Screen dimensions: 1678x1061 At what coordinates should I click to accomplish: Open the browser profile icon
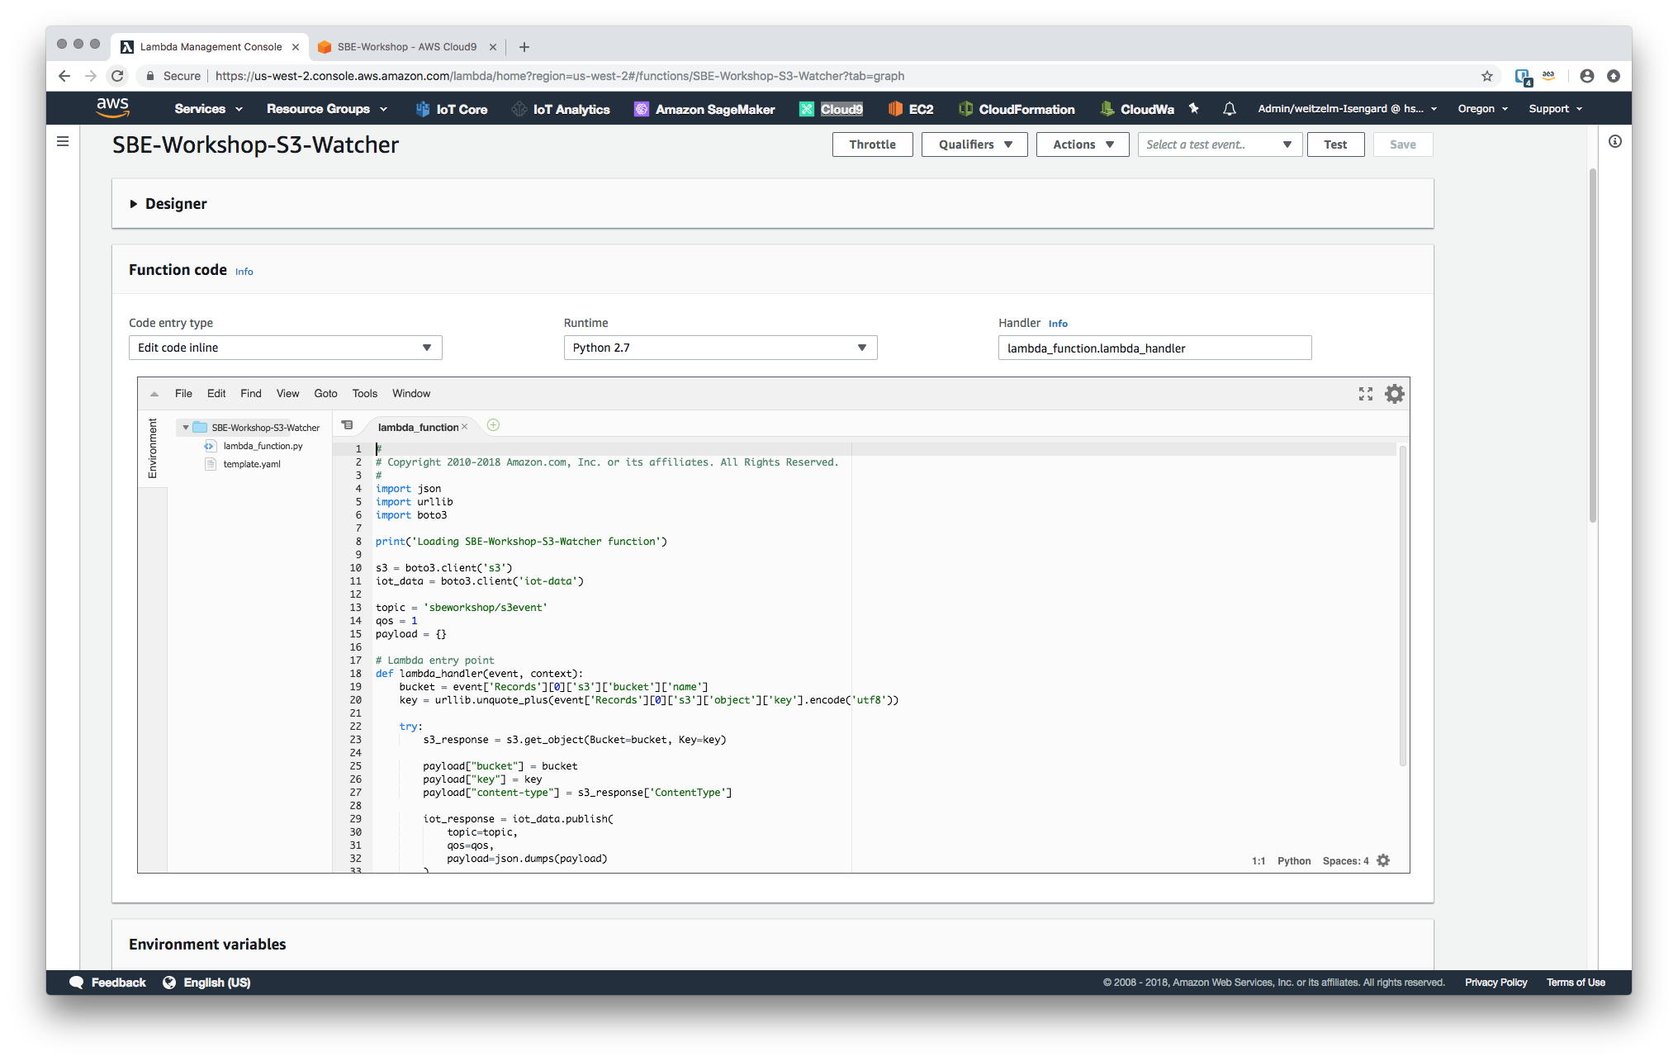click(x=1587, y=76)
